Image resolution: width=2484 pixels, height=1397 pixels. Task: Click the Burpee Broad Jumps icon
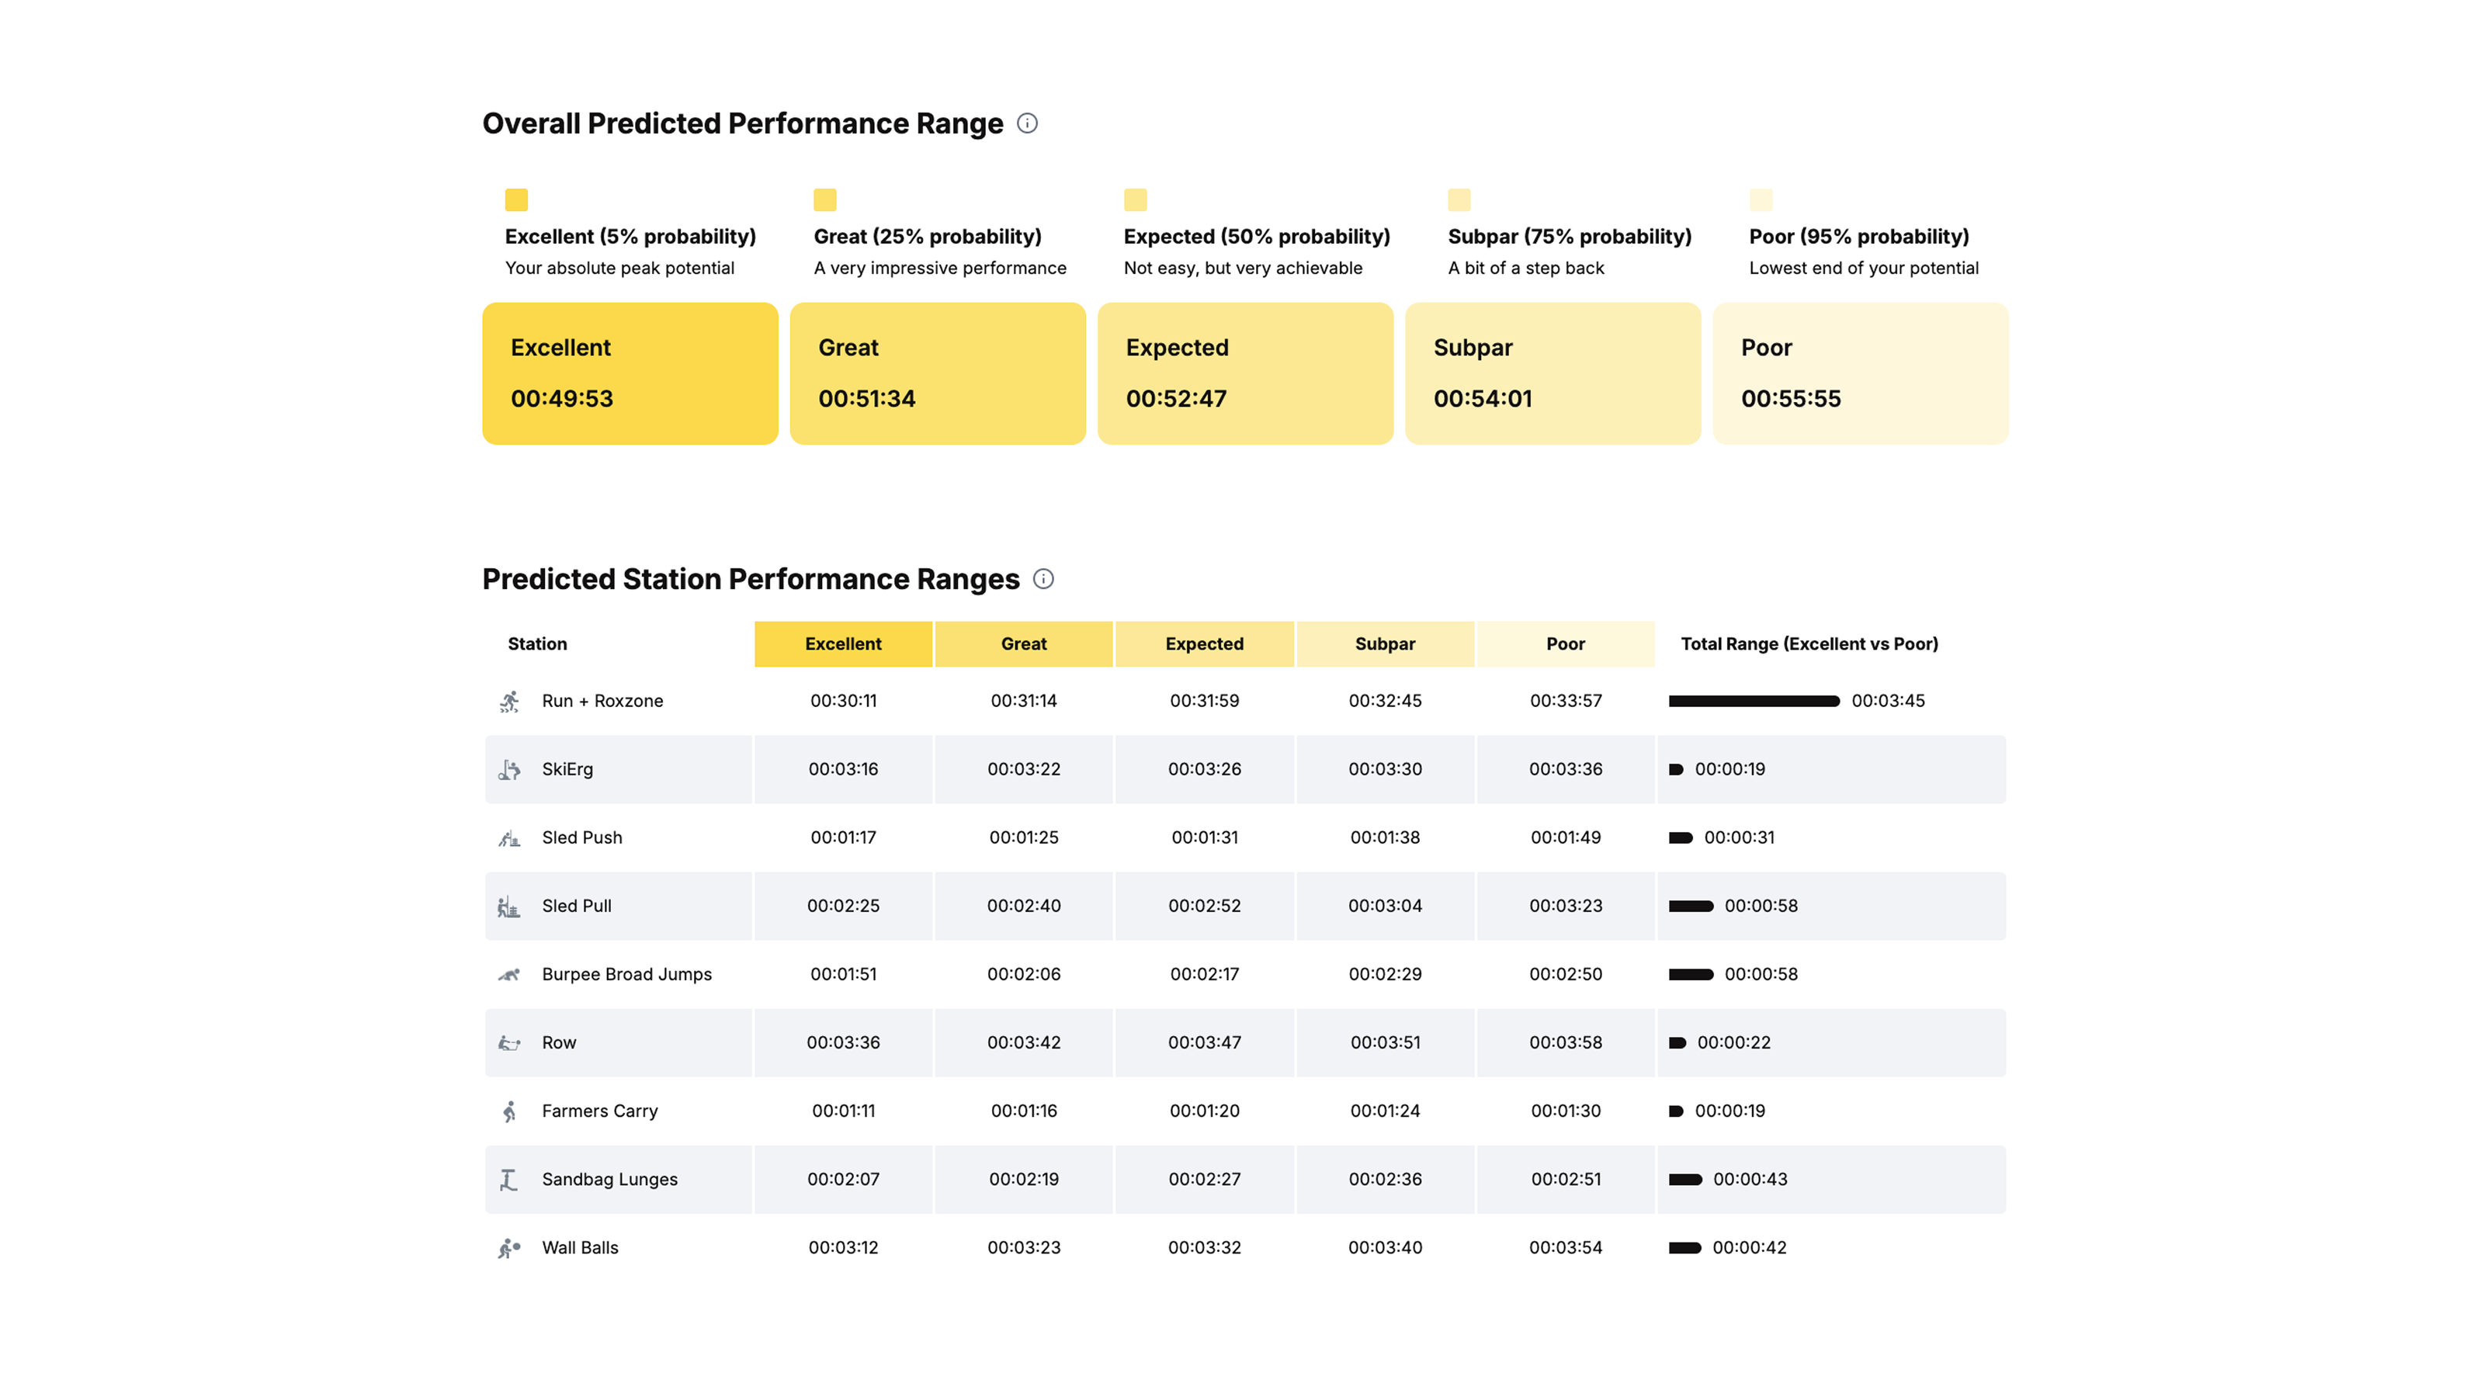[509, 975]
